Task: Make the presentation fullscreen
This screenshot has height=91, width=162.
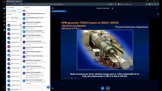Action: 158,14
